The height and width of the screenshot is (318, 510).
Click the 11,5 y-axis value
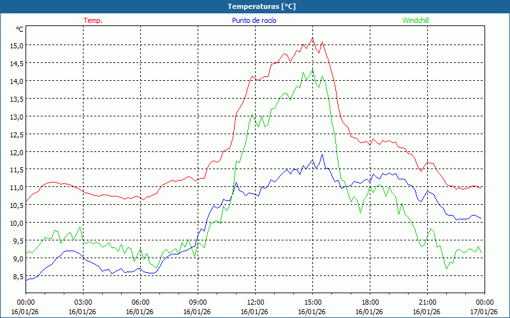coord(16,170)
